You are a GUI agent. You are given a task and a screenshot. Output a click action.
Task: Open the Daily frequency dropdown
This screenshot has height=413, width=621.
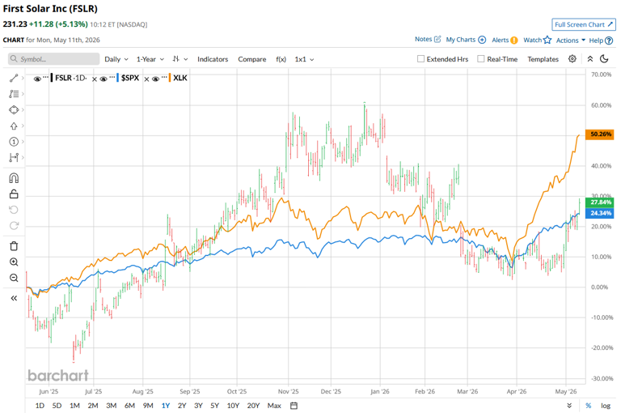click(116, 59)
